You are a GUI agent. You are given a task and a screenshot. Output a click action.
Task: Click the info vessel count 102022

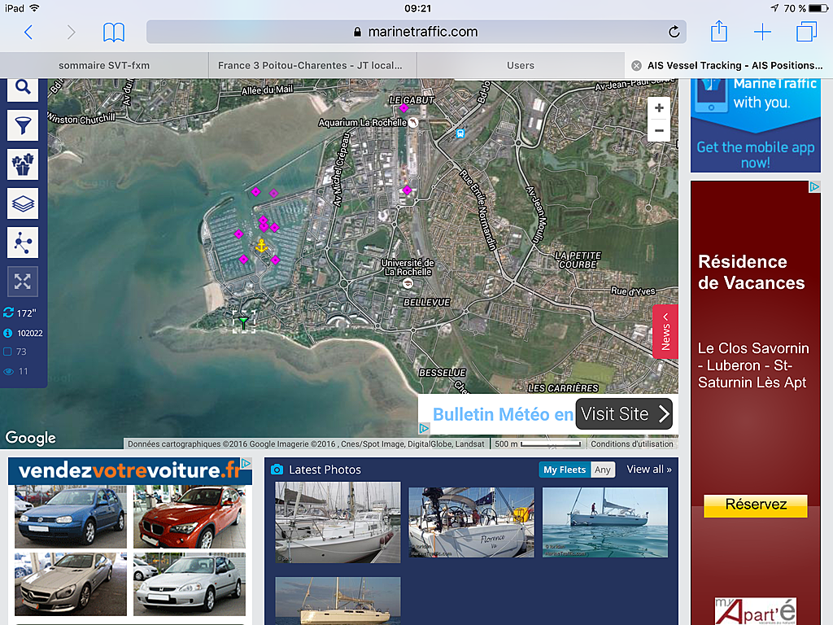24,333
